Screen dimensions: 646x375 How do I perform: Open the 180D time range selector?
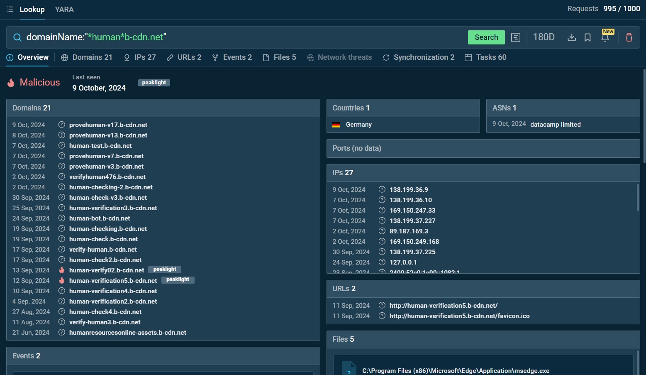pyautogui.click(x=544, y=37)
